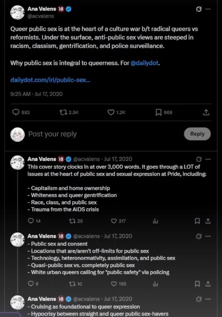View analytics on the 'cover story' reply
Image resolution: width=222 pixels, height=317 pixels.
pyautogui.click(x=156, y=221)
